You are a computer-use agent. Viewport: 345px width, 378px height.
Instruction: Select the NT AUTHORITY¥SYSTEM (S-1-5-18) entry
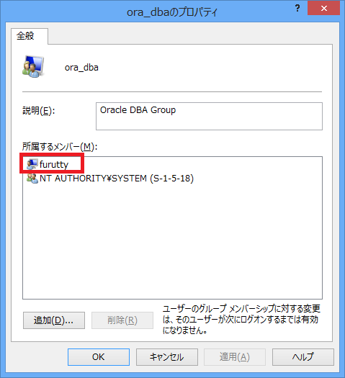(x=110, y=179)
